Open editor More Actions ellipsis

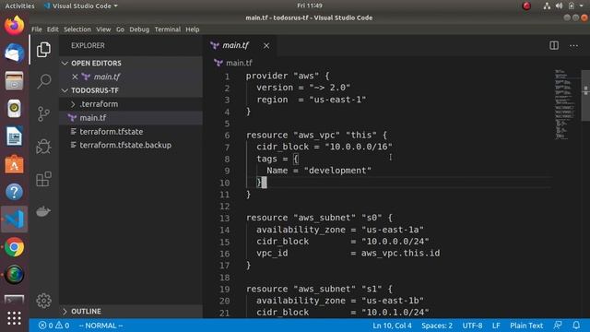573,45
